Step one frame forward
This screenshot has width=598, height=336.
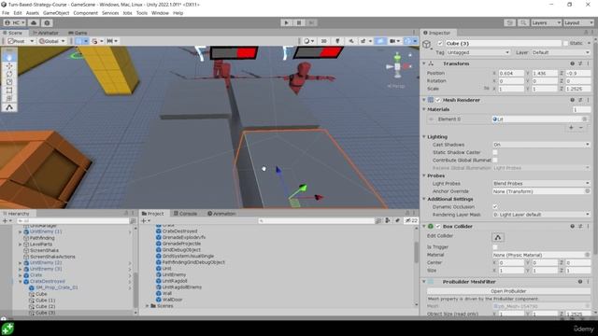click(x=311, y=22)
